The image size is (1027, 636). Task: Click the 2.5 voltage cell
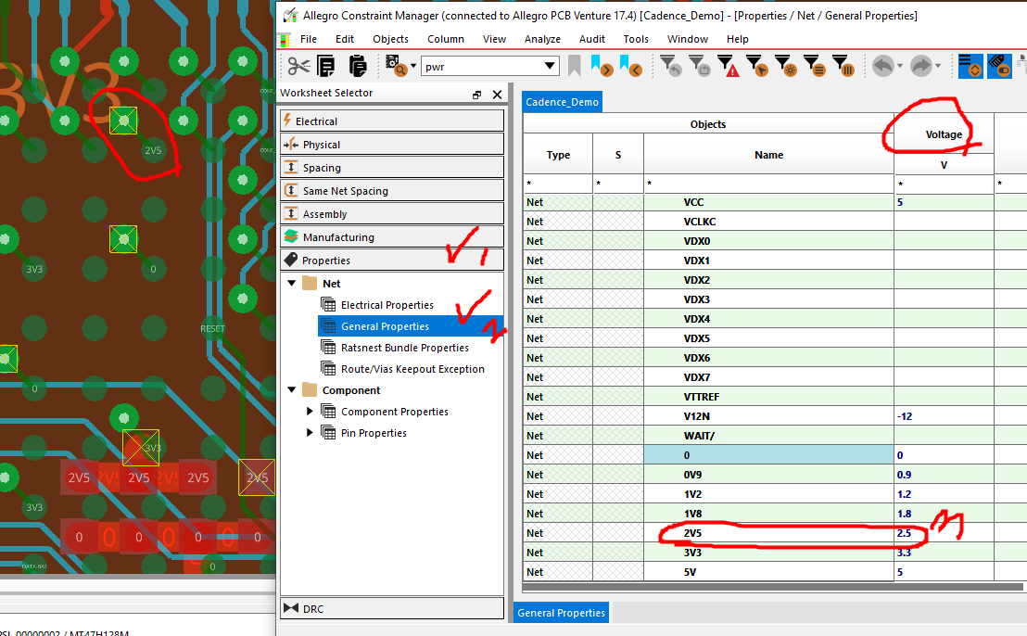pyautogui.click(x=944, y=533)
